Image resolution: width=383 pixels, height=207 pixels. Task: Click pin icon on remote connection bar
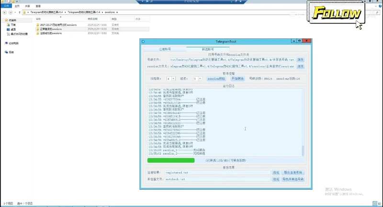(x=147, y=1)
